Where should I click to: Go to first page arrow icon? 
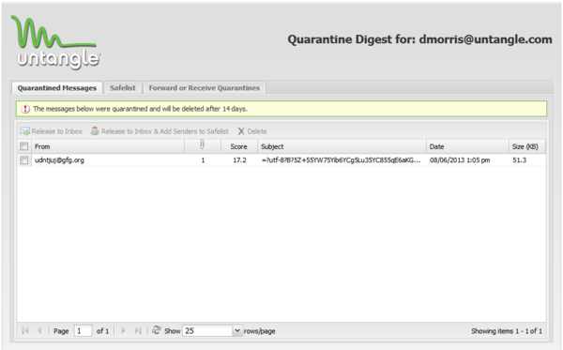point(25,330)
